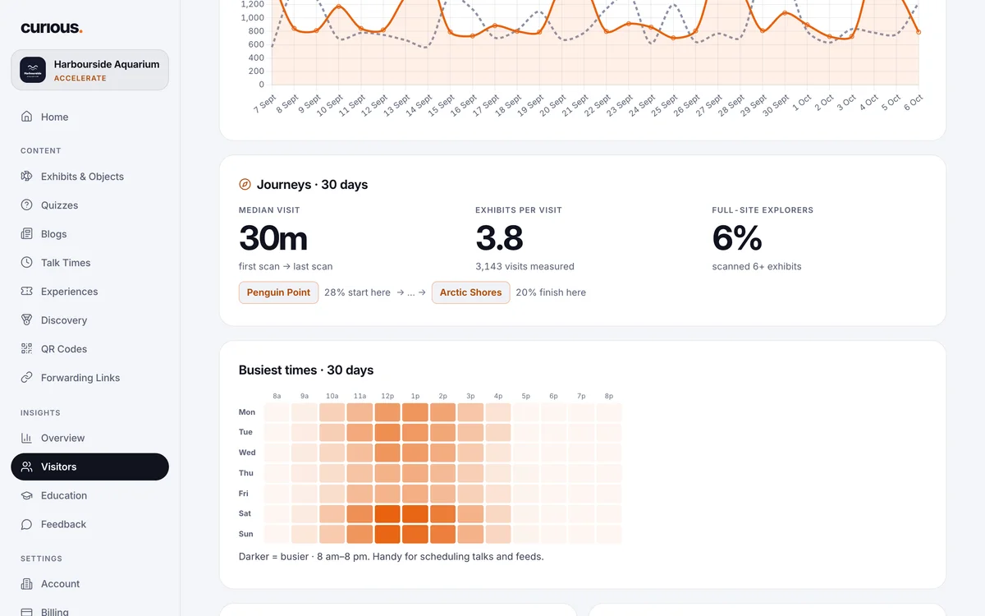The image size is (985, 616).
Task: Click the "1 Oct" chart axis label
Action: pos(801,103)
